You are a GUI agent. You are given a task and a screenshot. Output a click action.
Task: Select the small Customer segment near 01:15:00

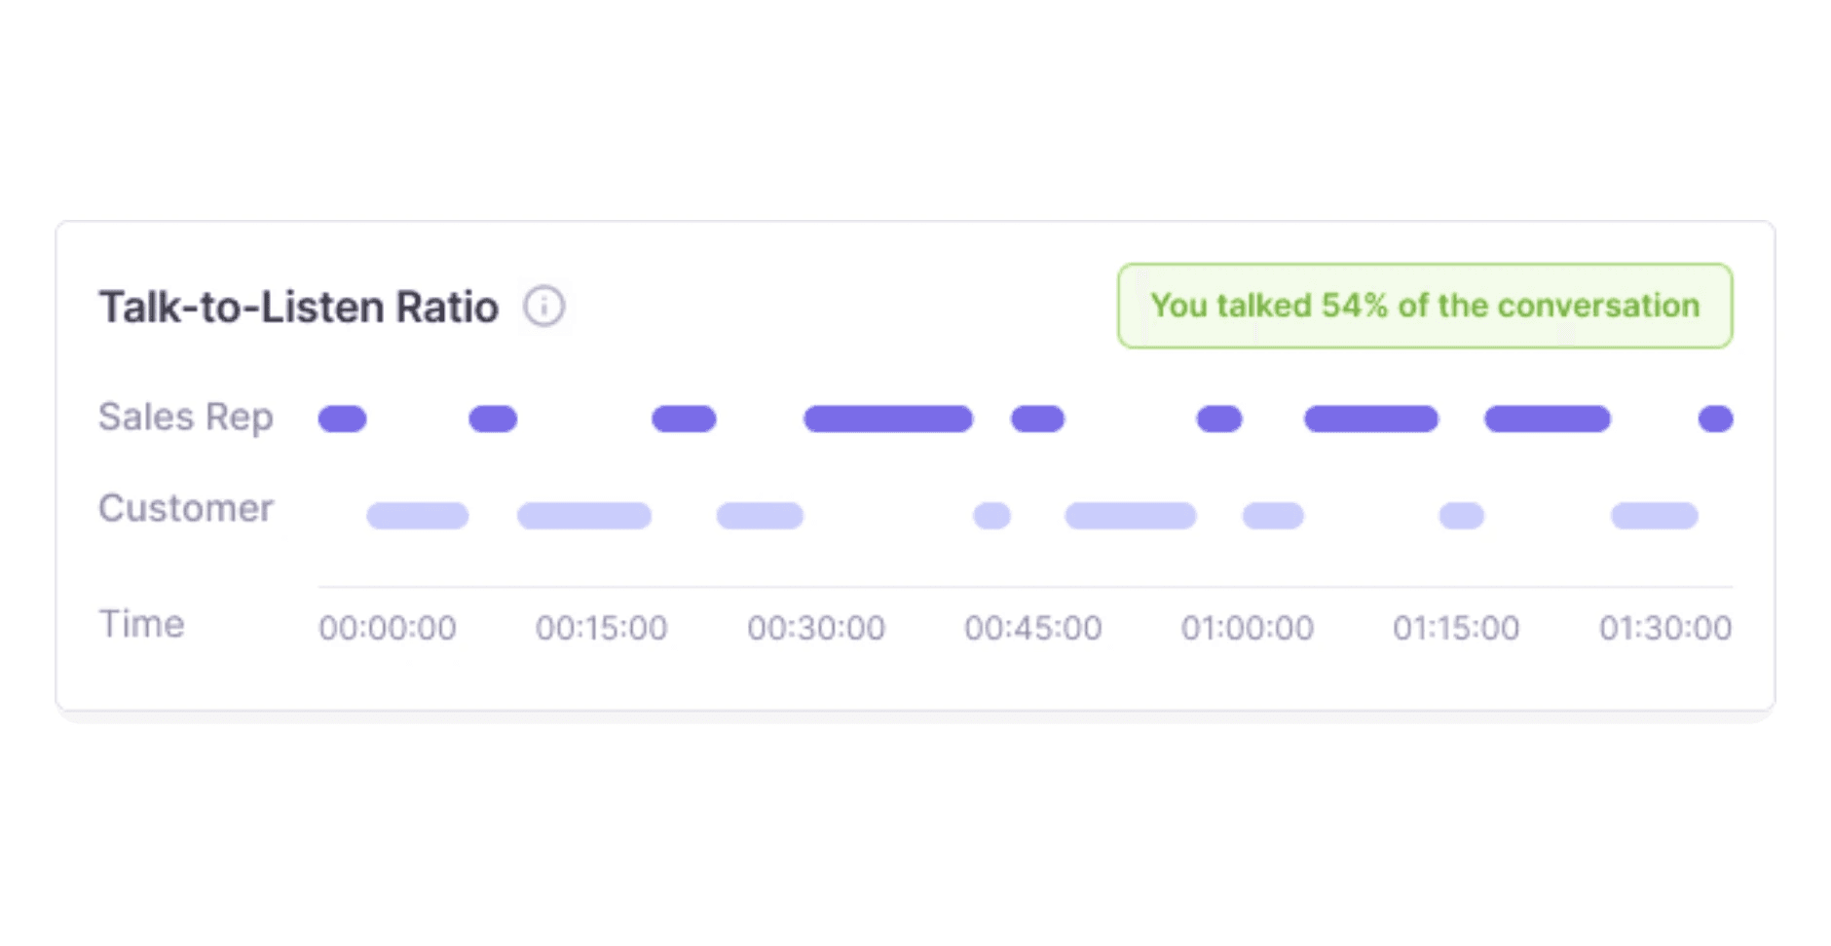pos(1462,516)
